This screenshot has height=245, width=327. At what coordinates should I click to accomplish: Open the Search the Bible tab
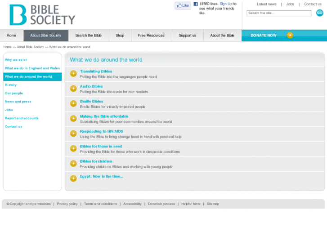(x=89, y=36)
